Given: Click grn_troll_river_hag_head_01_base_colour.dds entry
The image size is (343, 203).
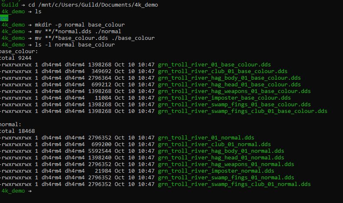Looking at the screenshot, I should [x=229, y=85].
